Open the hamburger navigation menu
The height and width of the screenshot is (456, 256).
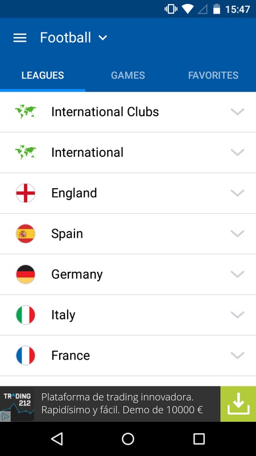tap(20, 38)
